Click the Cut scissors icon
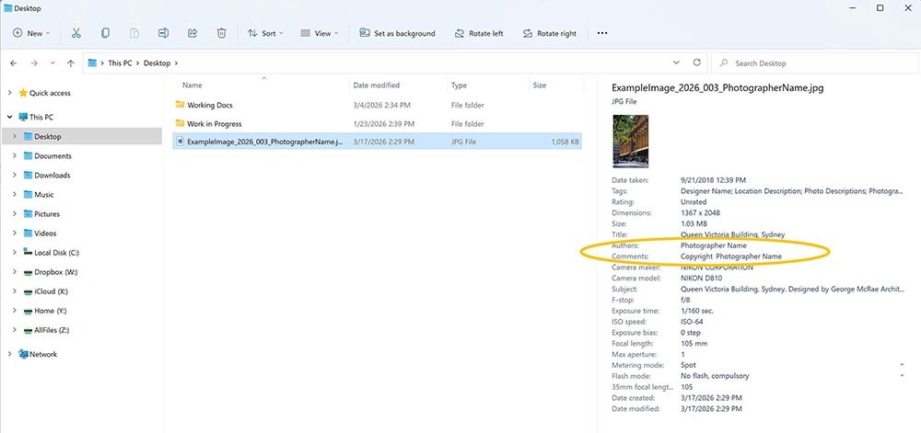 tap(76, 33)
